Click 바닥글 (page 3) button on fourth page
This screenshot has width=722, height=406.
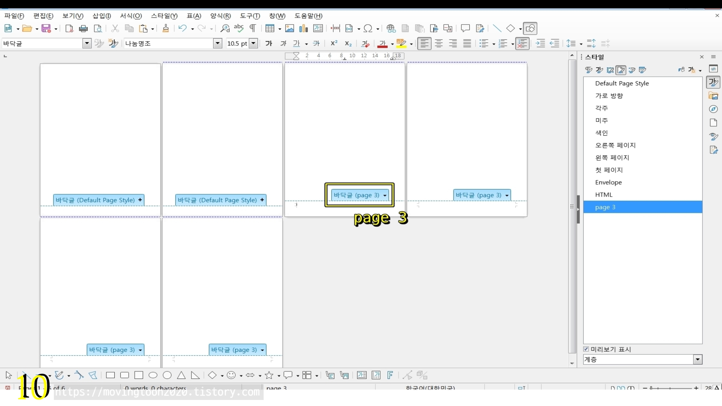click(x=482, y=195)
